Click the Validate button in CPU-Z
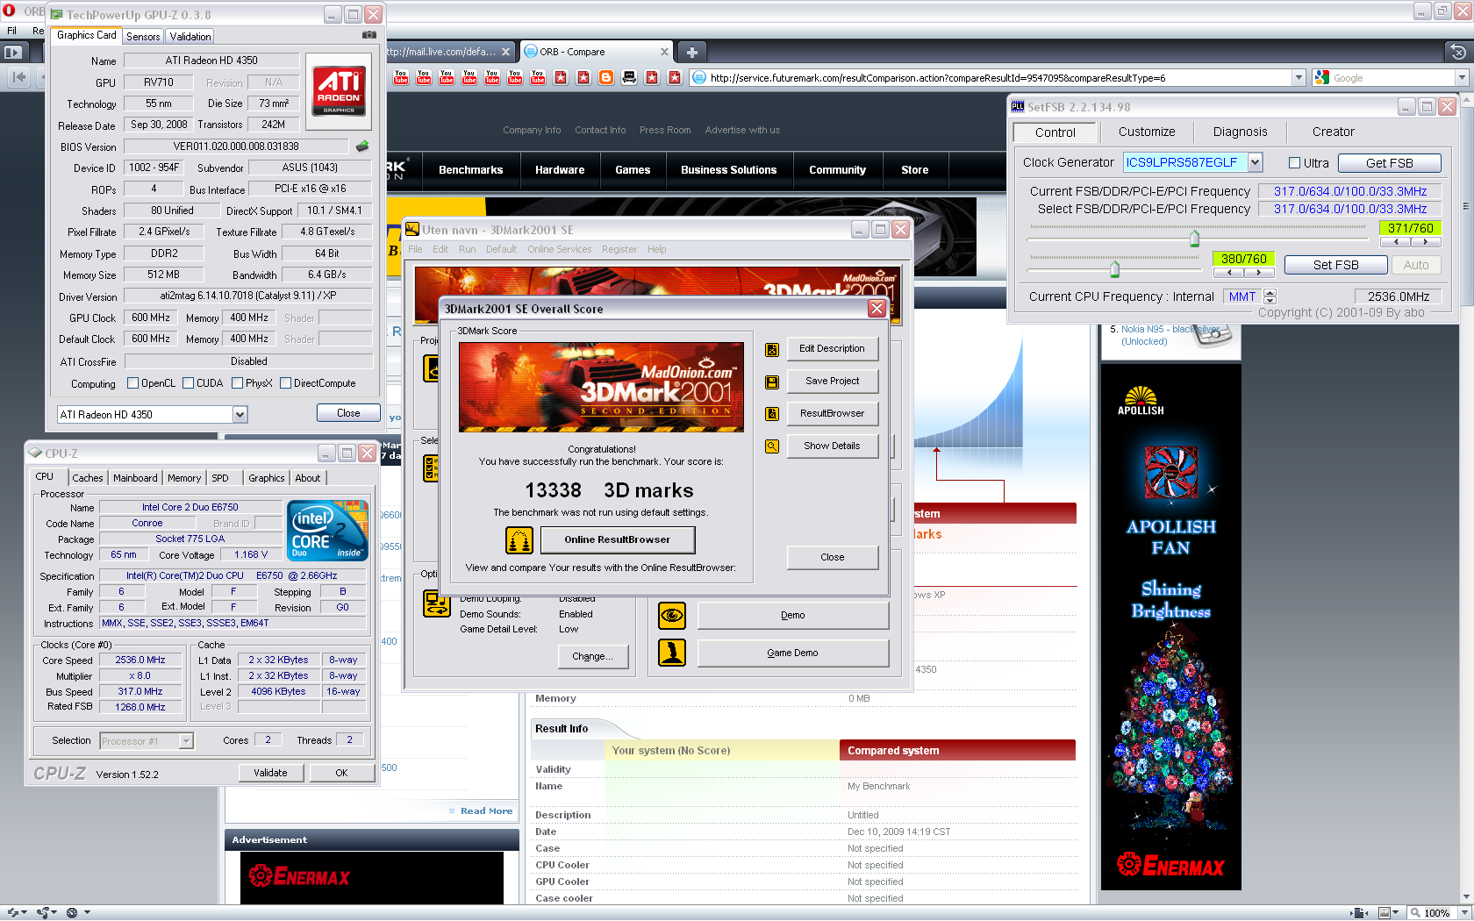 pyautogui.click(x=270, y=773)
